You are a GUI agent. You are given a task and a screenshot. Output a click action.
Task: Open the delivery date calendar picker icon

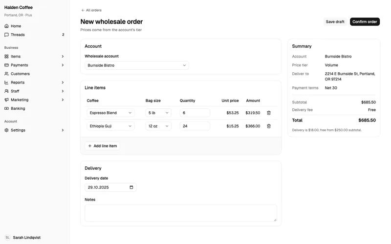(131, 187)
